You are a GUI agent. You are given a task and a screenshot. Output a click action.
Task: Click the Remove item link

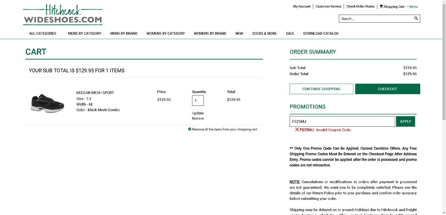(x=198, y=118)
